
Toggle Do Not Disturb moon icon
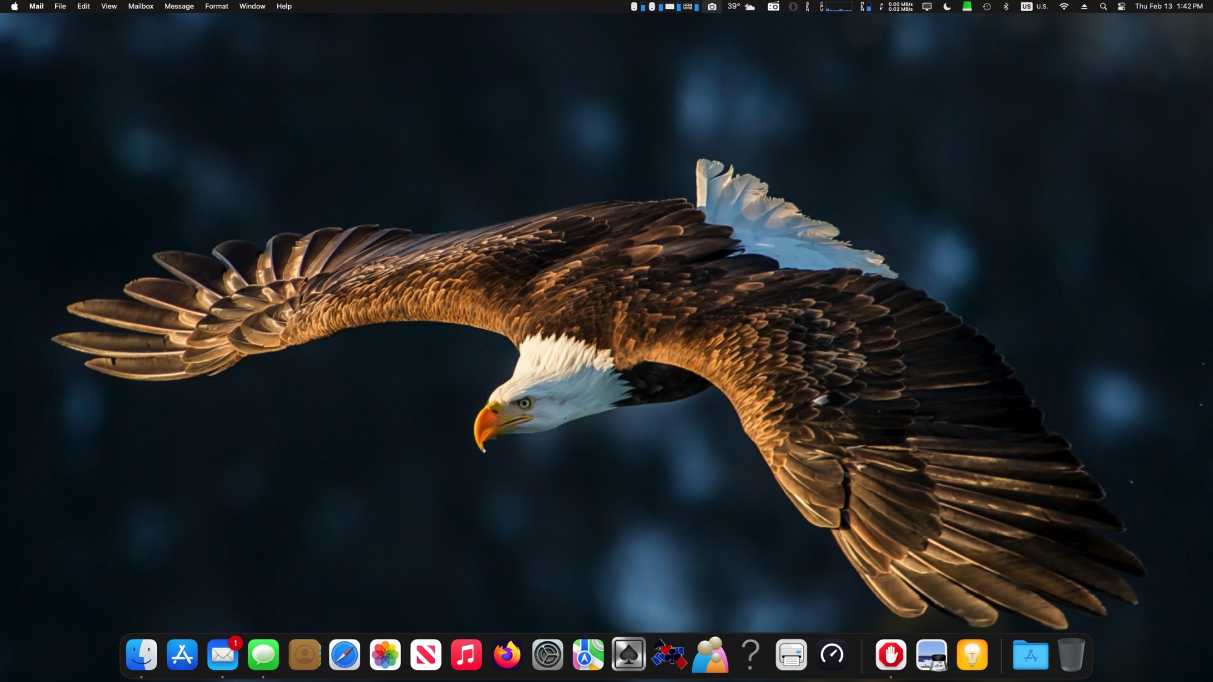pyautogui.click(x=947, y=7)
